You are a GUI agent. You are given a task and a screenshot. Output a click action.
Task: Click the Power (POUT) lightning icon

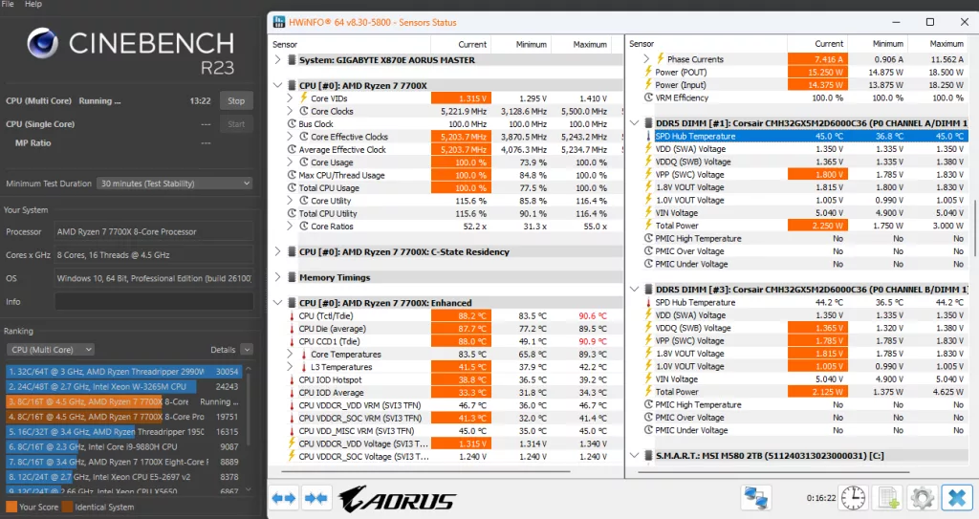pos(649,72)
